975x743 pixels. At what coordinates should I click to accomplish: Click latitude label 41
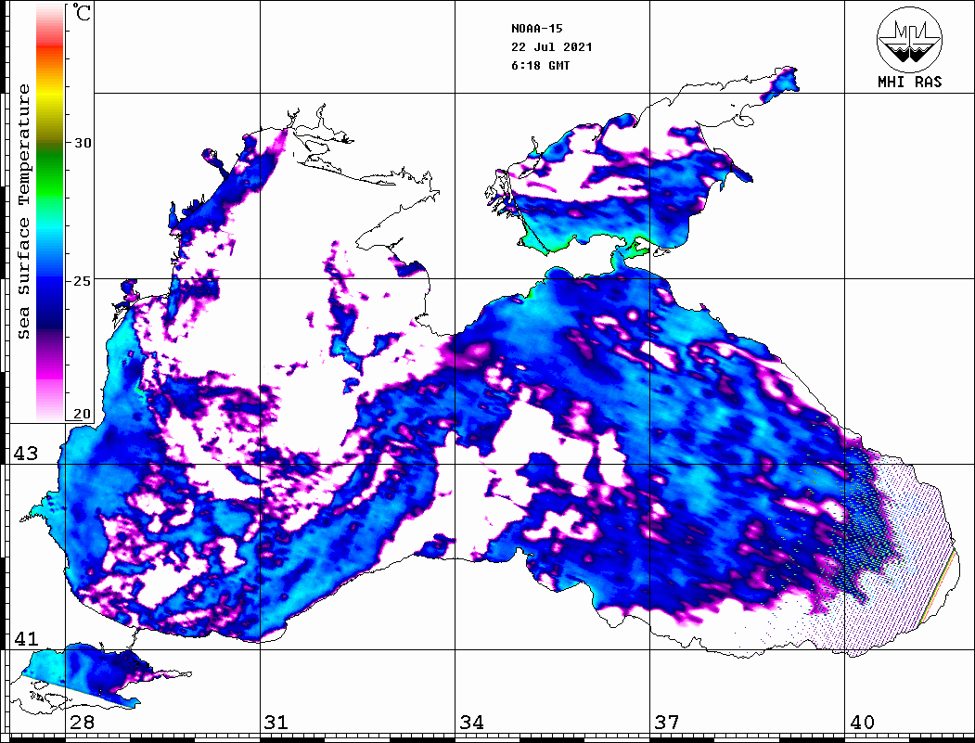coord(25,638)
